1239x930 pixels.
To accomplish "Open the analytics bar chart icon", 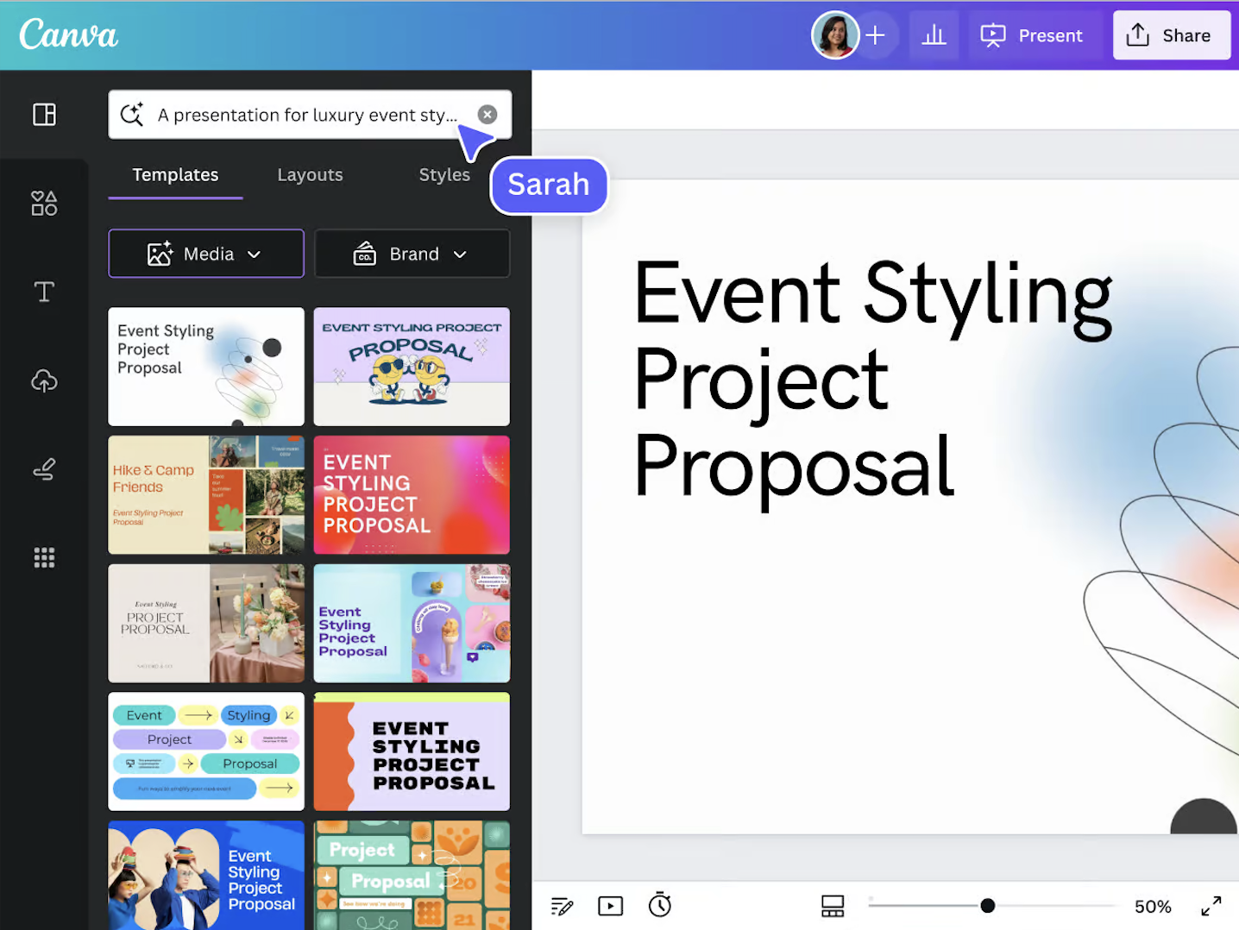I will [x=934, y=35].
